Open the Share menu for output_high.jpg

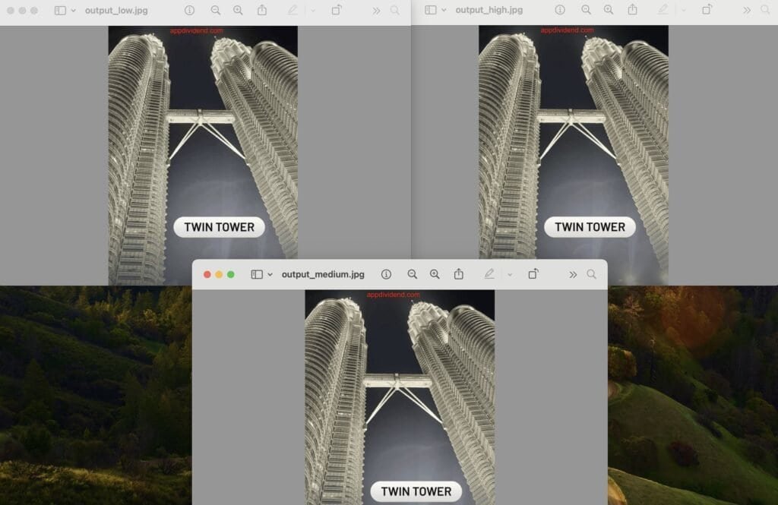pos(633,10)
